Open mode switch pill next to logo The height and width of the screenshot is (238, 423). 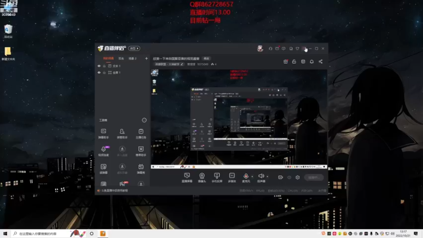(x=134, y=48)
